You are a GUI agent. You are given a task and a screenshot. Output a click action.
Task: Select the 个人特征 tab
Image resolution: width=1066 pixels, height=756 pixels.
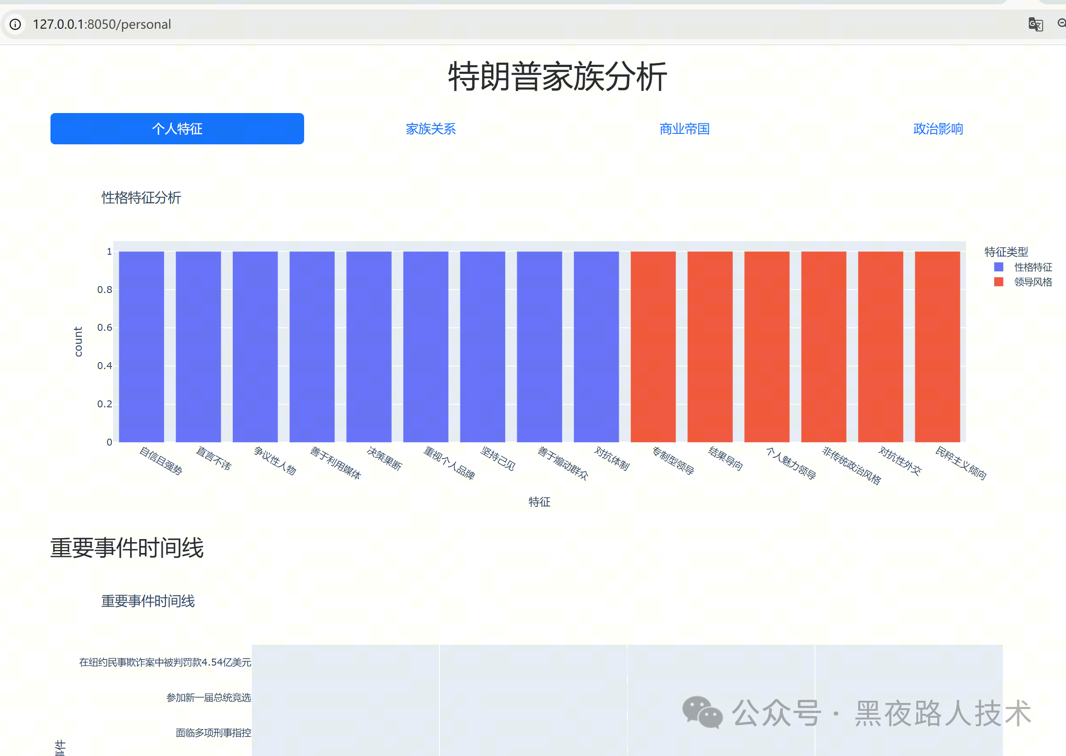[177, 129]
